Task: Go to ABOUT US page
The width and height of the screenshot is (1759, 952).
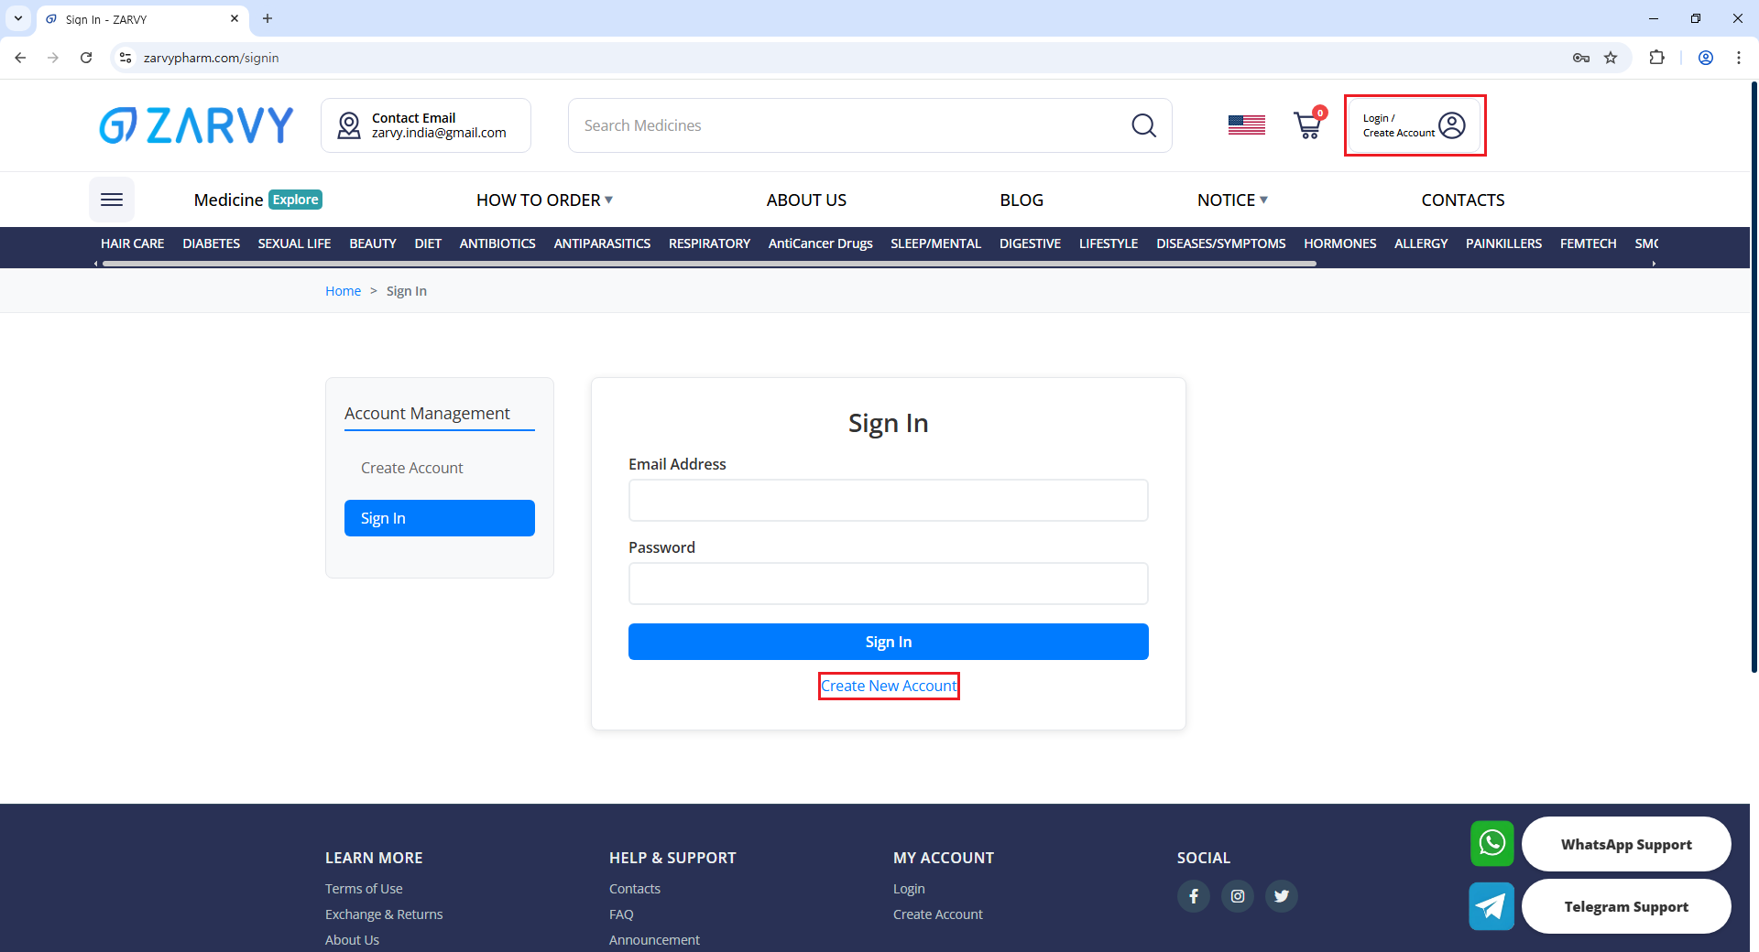Action: coord(806,200)
